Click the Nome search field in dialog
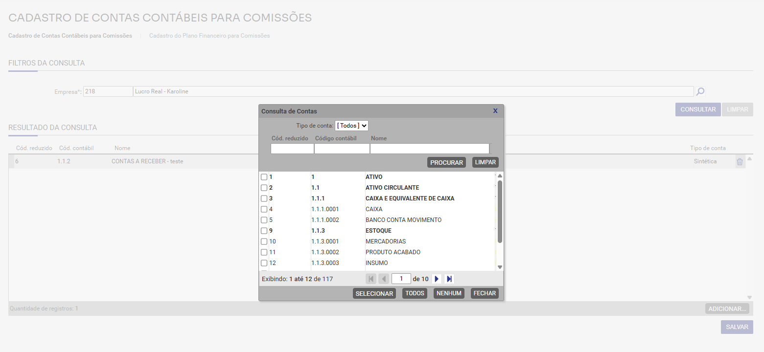The width and height of the screenshot is (764, 352). point(430,149)
